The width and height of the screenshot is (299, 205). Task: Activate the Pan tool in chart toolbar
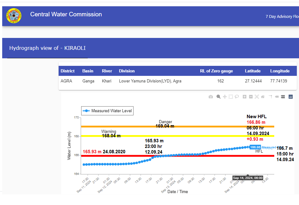(x=225, y=97)
